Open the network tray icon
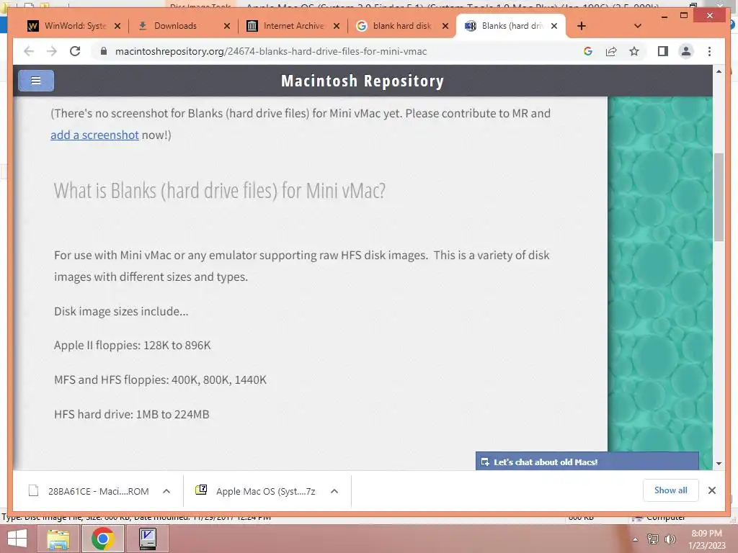The image size is (738, 553). (653, 539)
